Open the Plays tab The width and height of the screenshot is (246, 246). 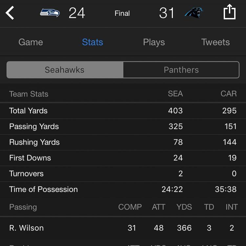click(154, 42)
